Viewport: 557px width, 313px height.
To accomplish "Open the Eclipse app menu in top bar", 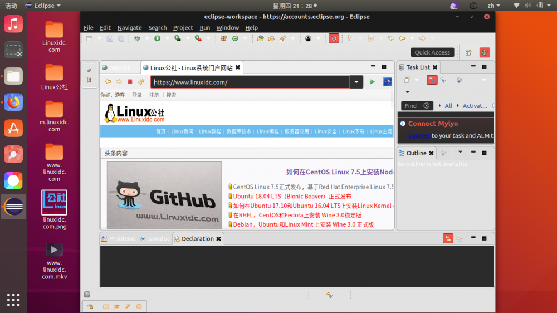I will (43, 6).
